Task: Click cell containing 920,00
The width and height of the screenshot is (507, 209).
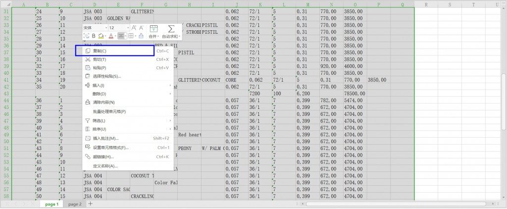Action: 331,66
